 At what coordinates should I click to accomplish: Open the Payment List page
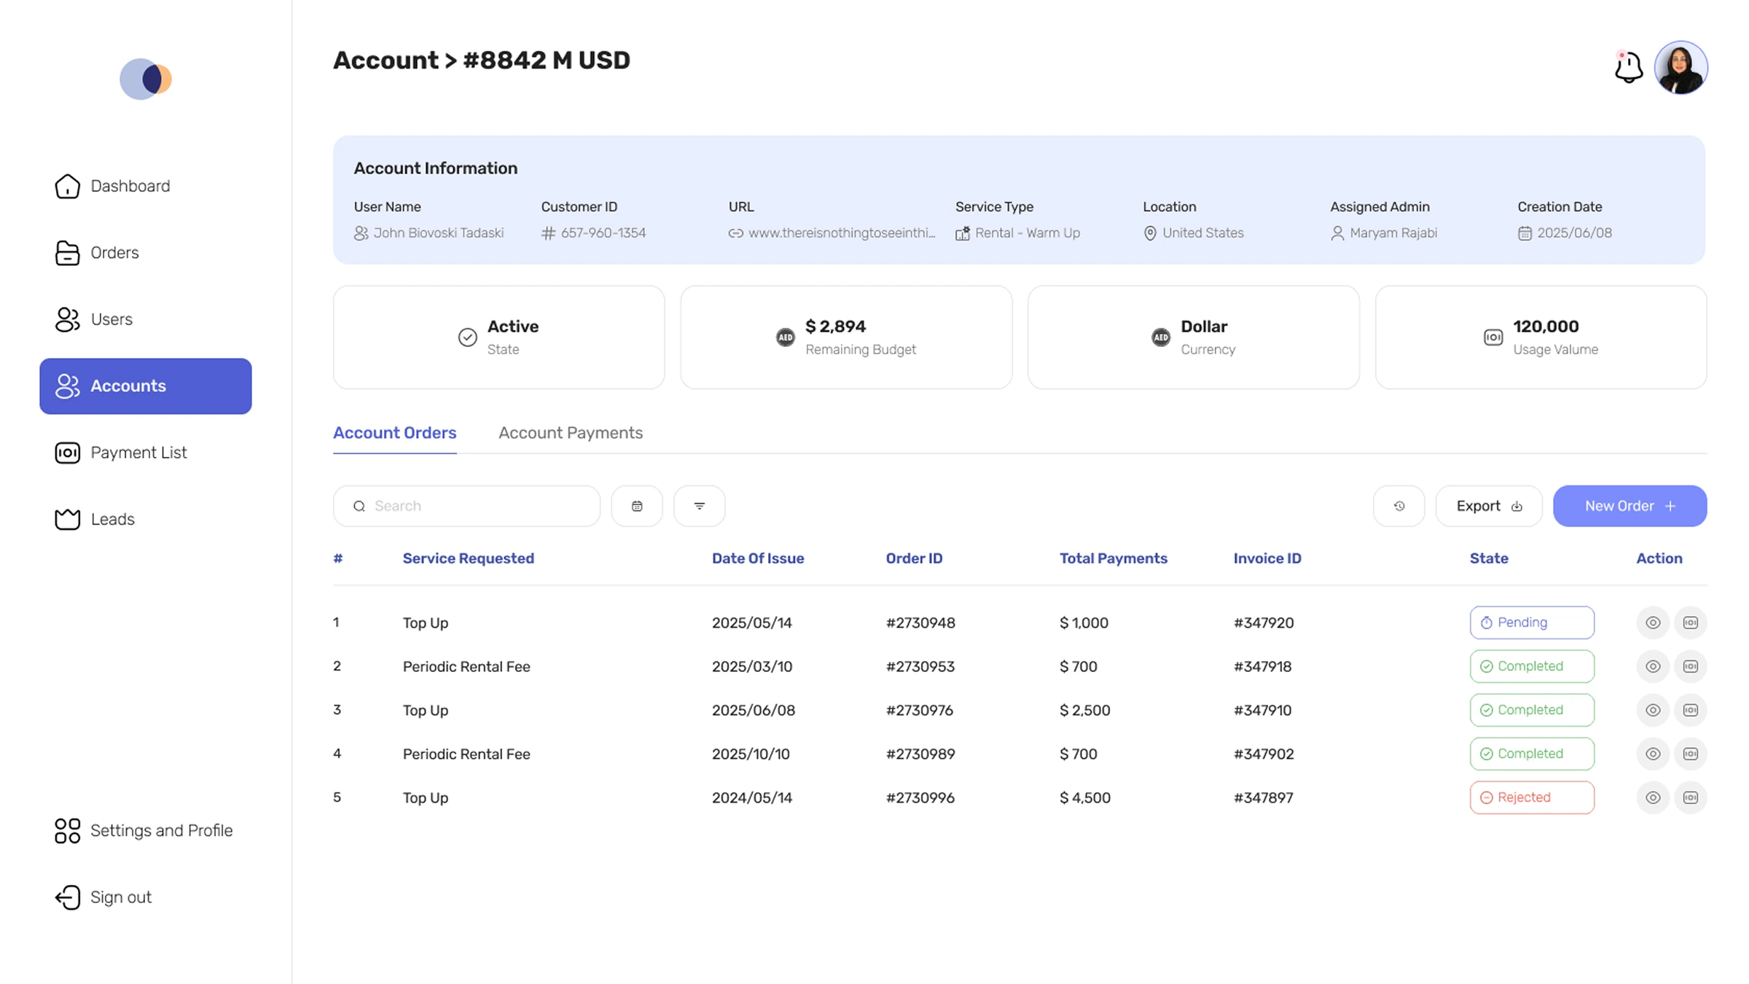[121, 453]
